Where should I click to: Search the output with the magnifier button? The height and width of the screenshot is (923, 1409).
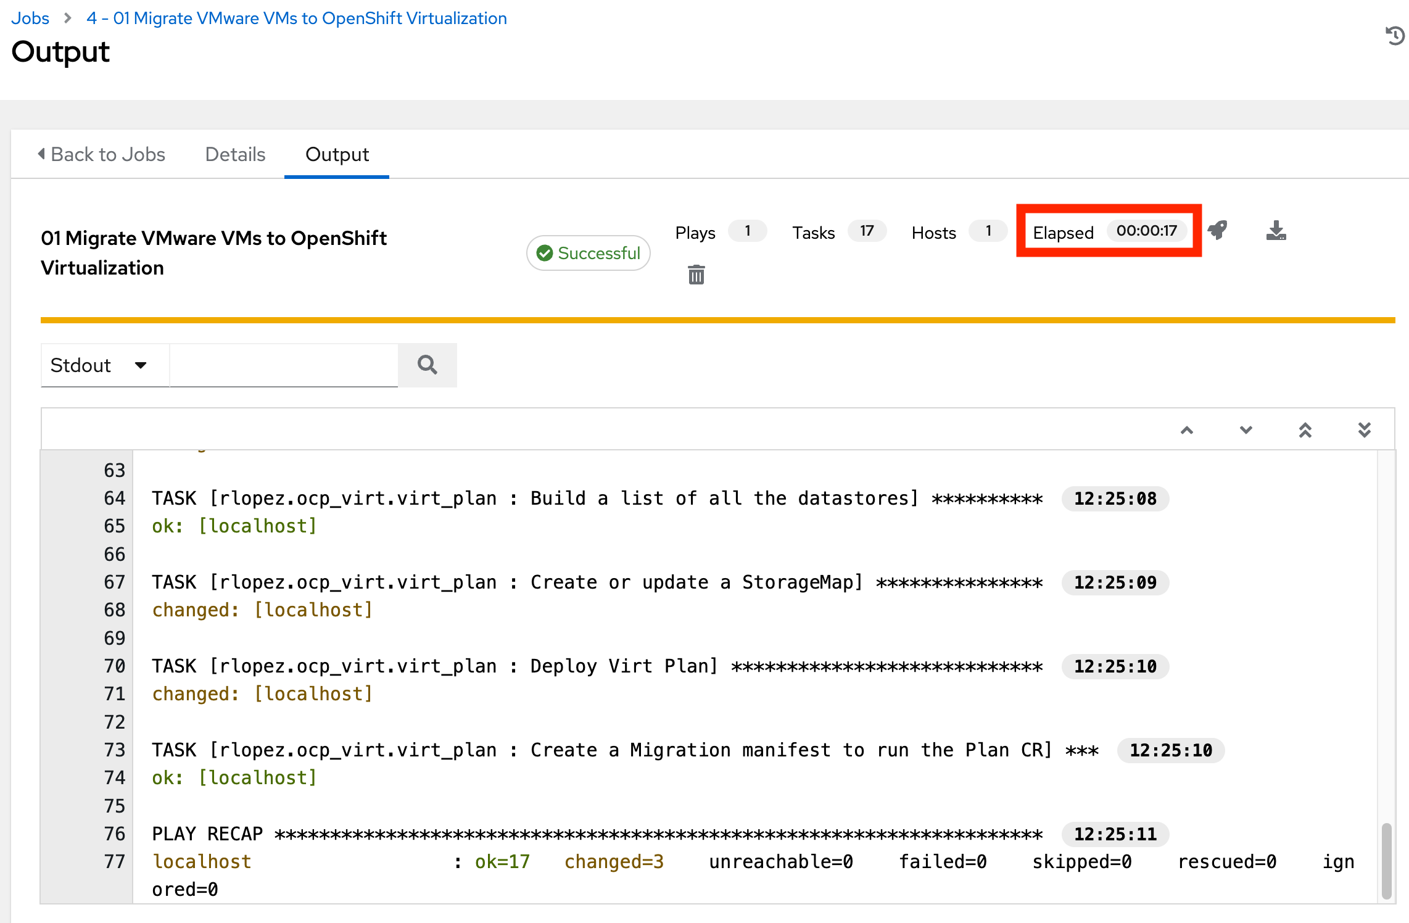click(427, 365)
